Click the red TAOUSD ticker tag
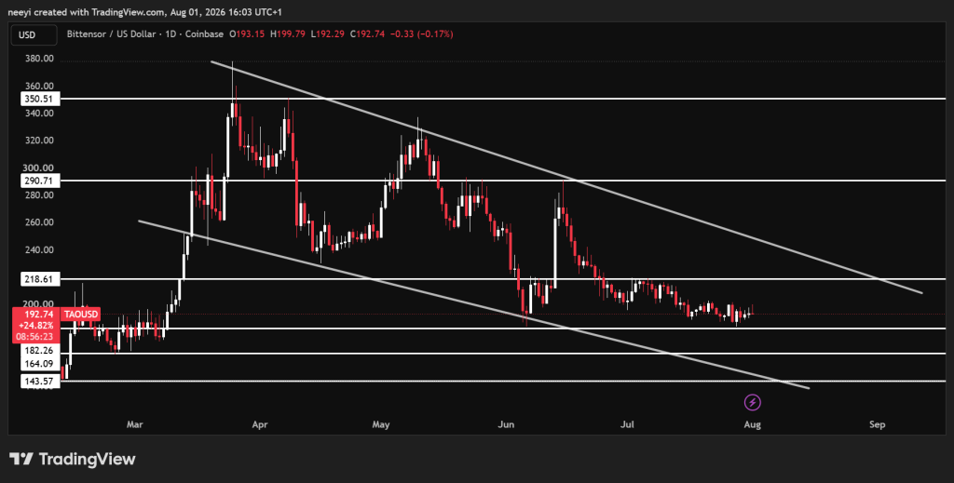Viewport: 954px width, 483px height. pos(80,315)
